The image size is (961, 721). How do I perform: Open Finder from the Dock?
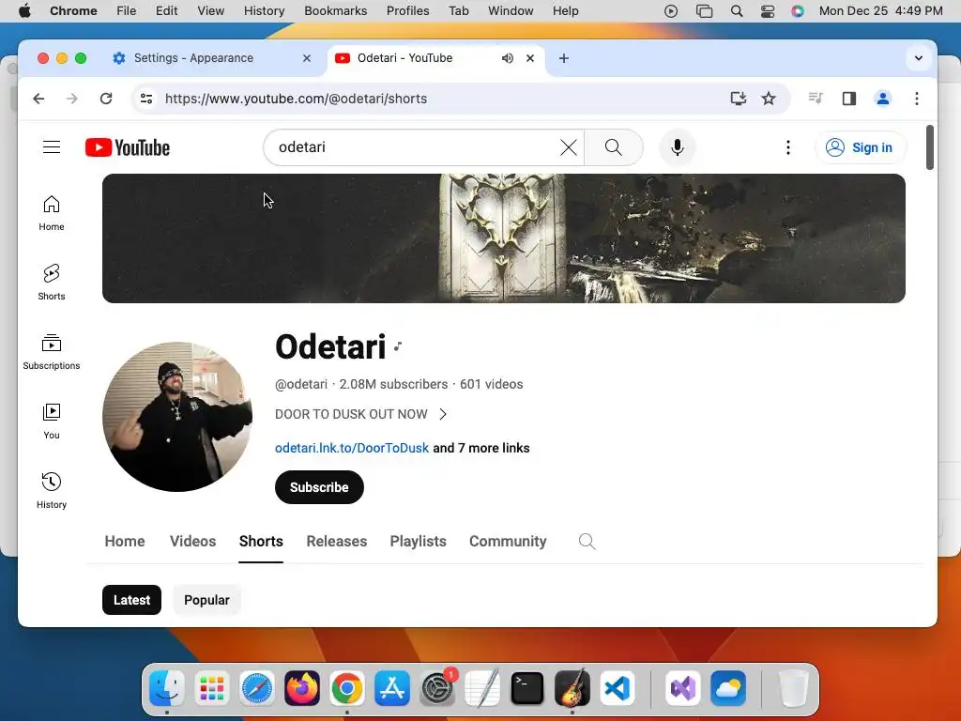pyautogui.click(x=167, y=688)
